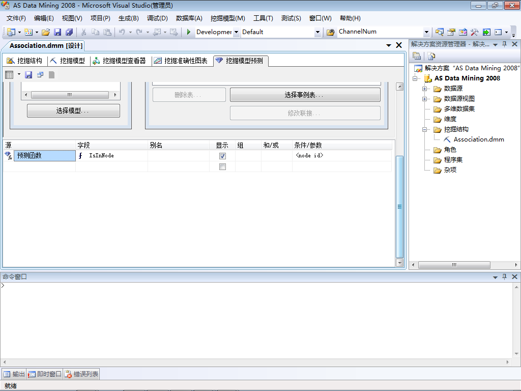Select the 程序集 folder
Viewport: 521px width, 391px height.
pyautogui.click(x=453, y=160)
